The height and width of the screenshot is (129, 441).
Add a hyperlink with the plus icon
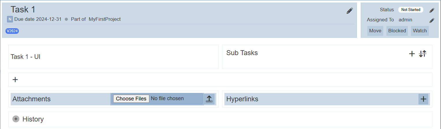423,99
